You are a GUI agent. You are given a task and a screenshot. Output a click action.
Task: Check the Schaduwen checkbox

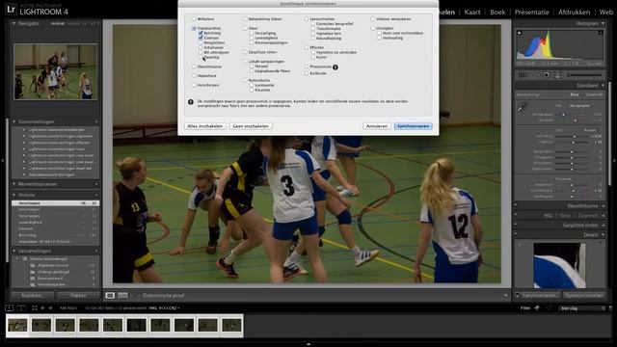(x=201, y=47)
